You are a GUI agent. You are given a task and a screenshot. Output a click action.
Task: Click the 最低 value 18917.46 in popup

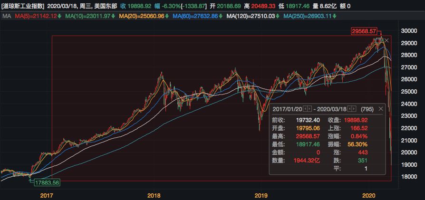pos(309,144)
